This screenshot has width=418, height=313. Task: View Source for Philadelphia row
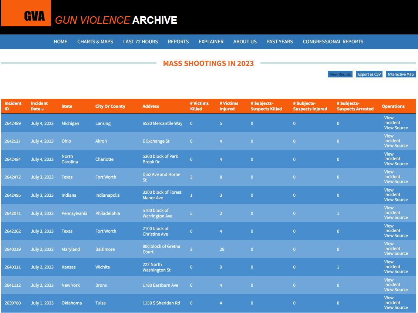(396, 217)
